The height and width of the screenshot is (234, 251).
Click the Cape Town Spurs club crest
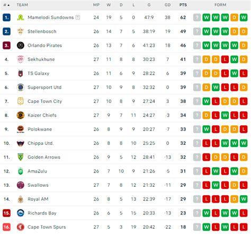[x=21, y=227]
